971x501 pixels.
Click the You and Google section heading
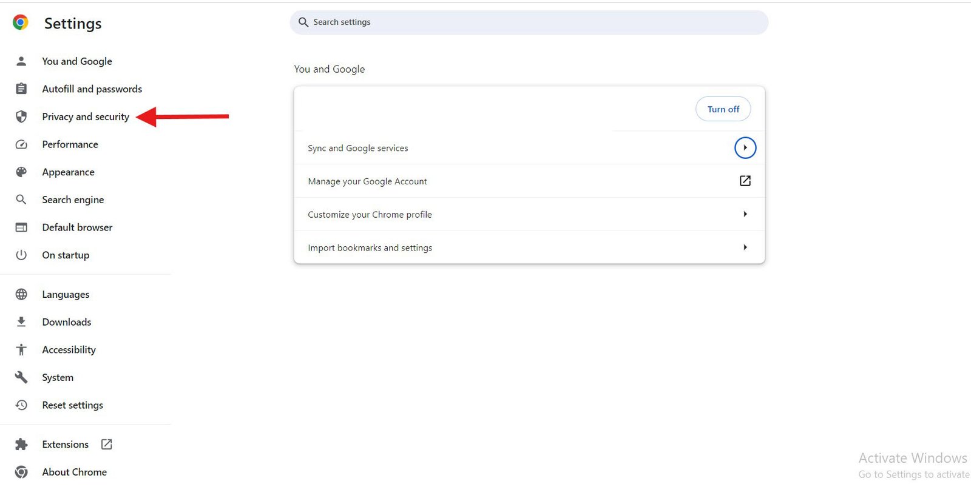330,69
